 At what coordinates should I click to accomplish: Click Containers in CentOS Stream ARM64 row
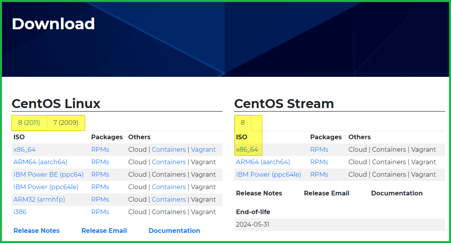(x=389, y=162)
